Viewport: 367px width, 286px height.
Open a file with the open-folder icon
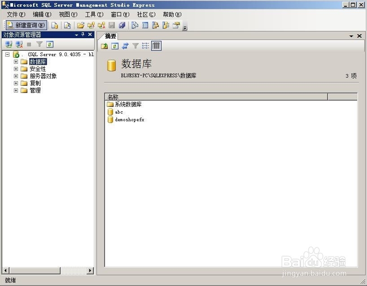pyautogui.click(x=80, y=25)
